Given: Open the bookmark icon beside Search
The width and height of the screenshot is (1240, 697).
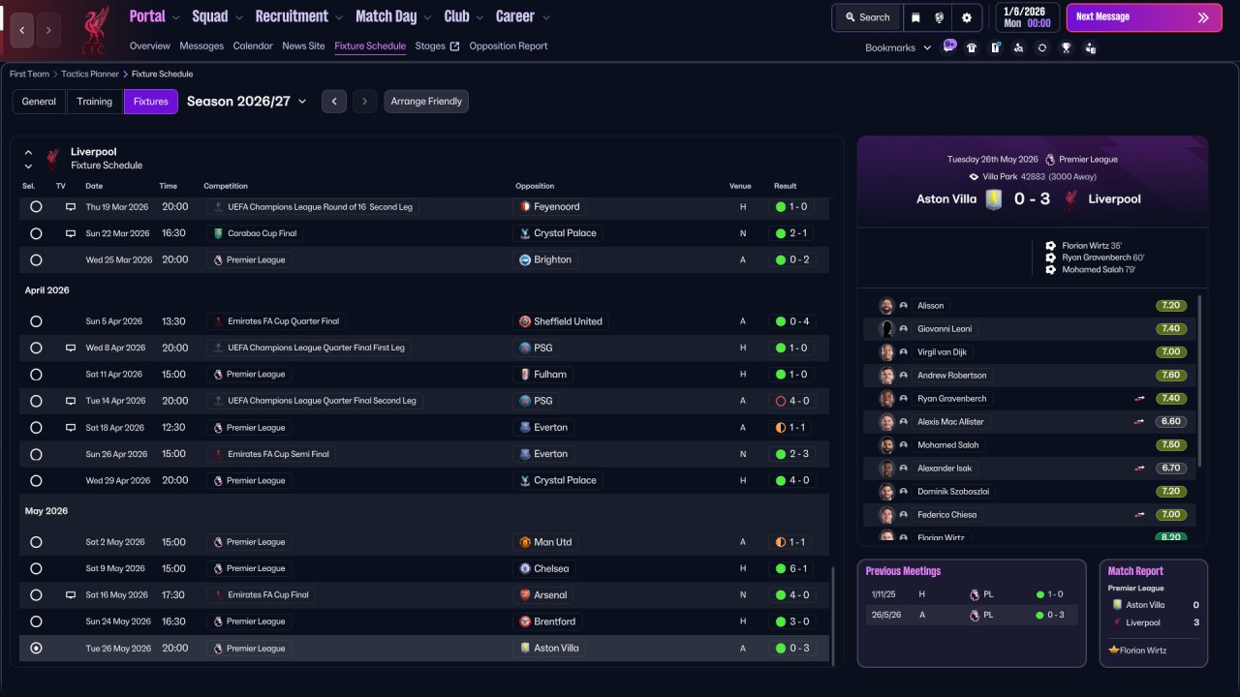Looking at the screenshot, I should coord(915,17).
